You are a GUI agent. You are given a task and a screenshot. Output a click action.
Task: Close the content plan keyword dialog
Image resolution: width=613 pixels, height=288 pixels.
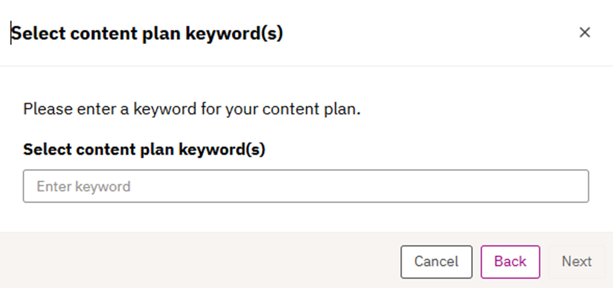point(584,33)
